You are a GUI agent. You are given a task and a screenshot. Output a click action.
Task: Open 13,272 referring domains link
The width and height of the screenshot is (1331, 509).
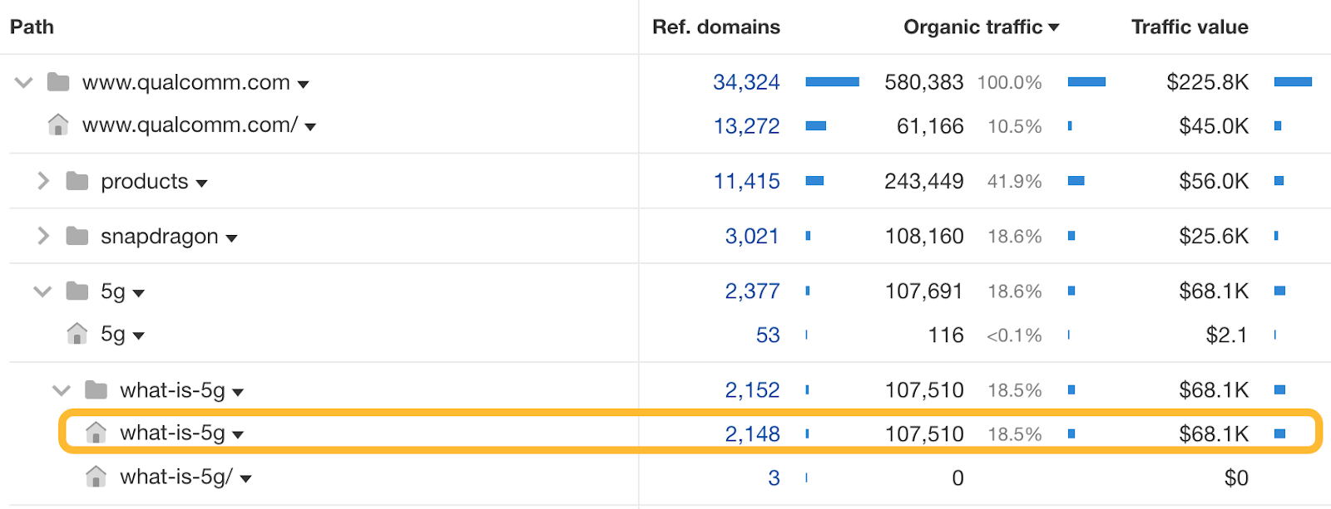pos(746,126)
